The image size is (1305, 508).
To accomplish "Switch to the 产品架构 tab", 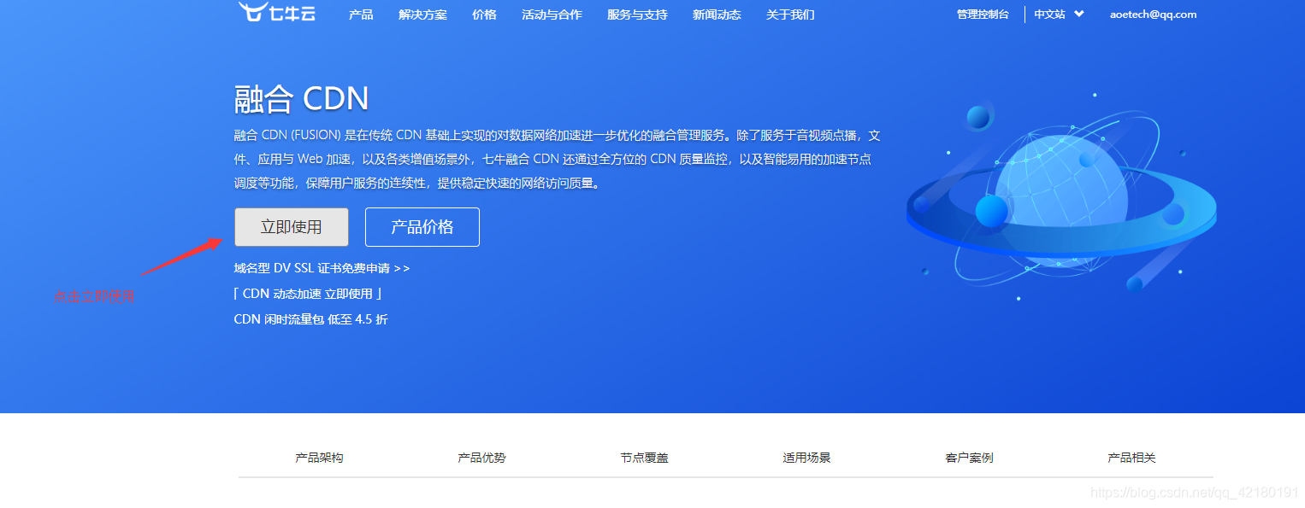I will (x=319, y=458).
